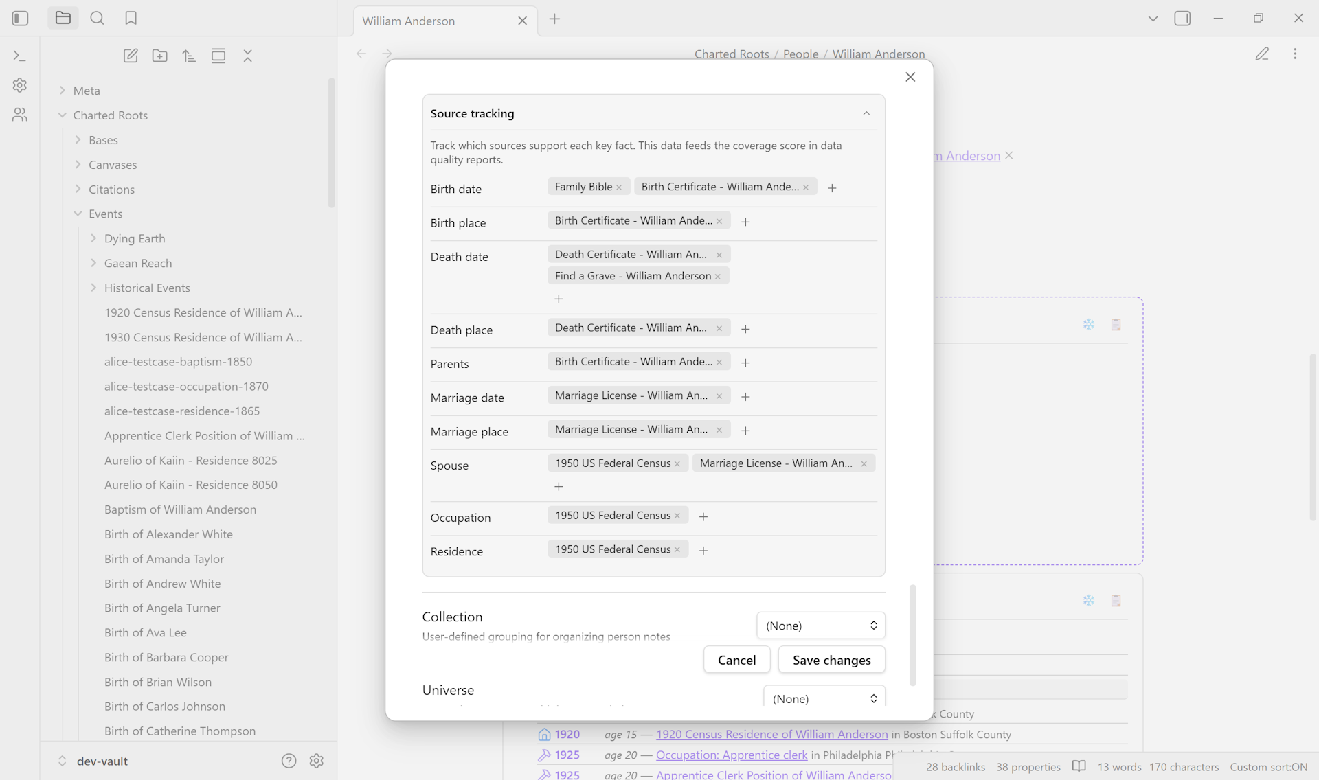Change sort order icon
Image resolution: width=1319 pixels, height=780 pixels.
(x=190, y=56)
